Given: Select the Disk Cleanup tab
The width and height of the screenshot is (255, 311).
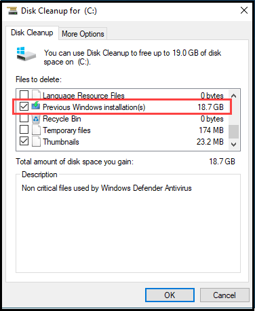Looking at the screenshot, I should click(x=32, y=33).
